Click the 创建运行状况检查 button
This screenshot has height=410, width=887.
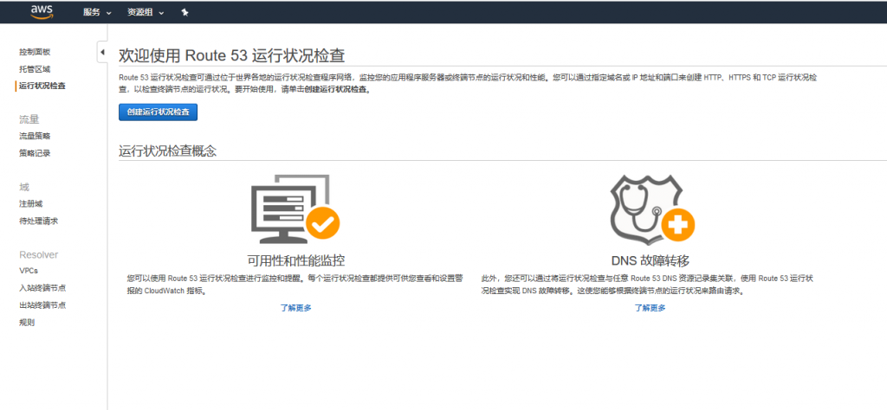click(x=158, y=112)
